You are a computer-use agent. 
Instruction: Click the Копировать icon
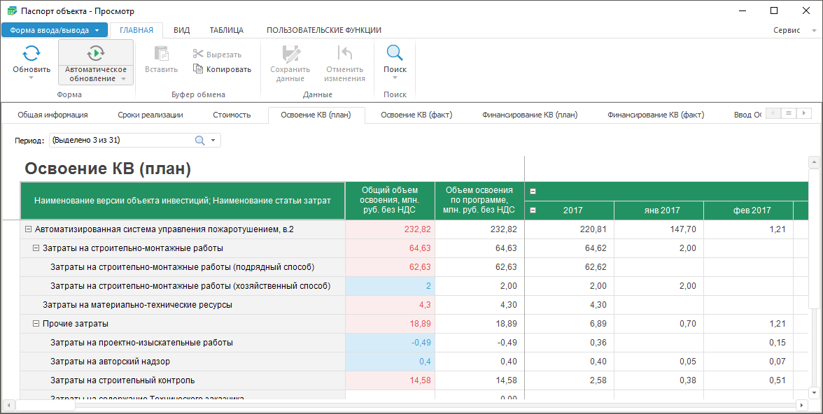pyautogui.click(x=198, y=69)
